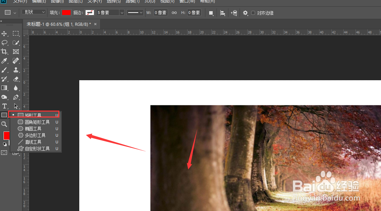Open the stroke color swatch

point(90,13)
